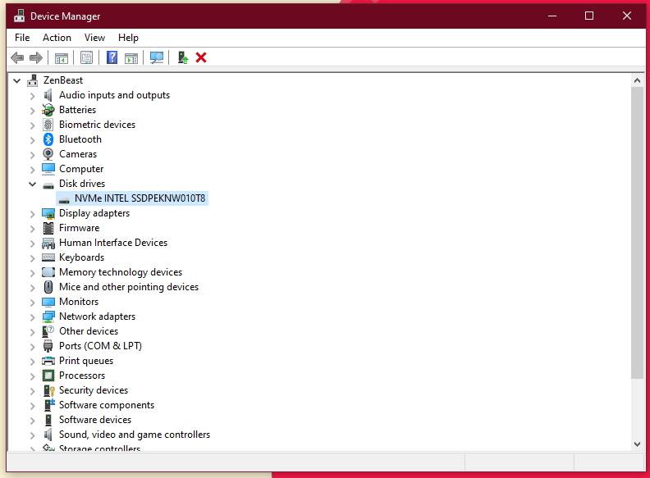Select the Monitors label
This screenshot has height=478, width=650.
point(79,302)
